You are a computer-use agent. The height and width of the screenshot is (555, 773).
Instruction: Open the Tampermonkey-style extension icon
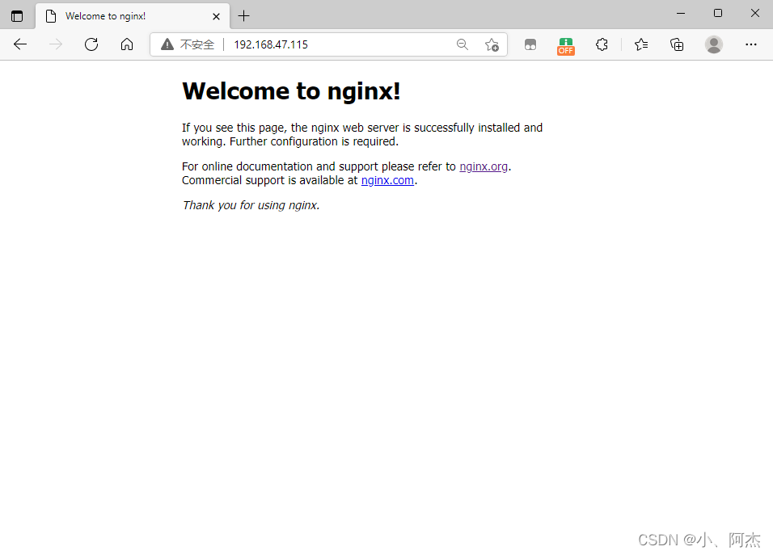click(530, 44)
